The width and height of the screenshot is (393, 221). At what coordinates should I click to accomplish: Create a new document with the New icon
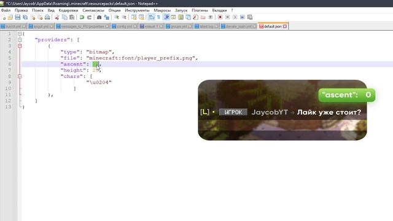coord(4,17)
